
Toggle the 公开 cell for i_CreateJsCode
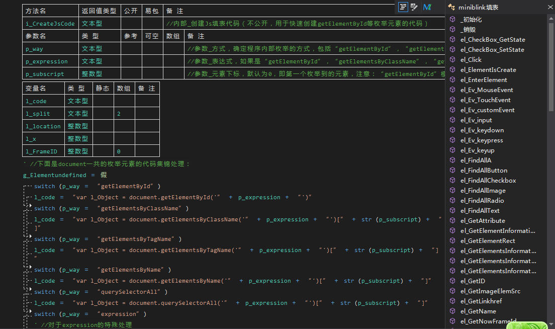click(x=131, y=24)
